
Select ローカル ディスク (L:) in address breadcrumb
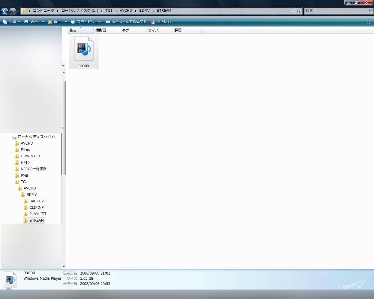pyautogui.click(x=80, y=11)
